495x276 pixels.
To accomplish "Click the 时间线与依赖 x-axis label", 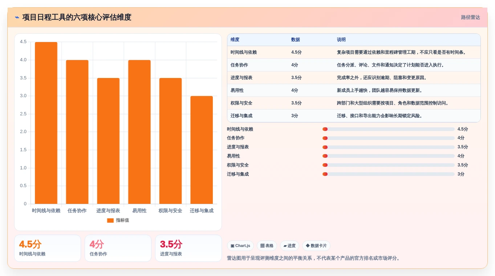I will click(x=46, y=211).
